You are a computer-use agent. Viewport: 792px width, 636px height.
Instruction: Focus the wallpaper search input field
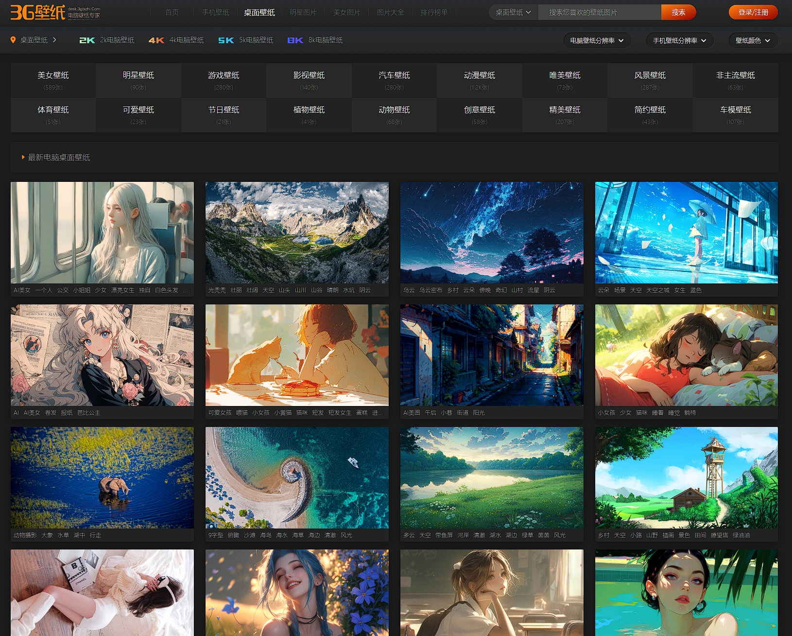(599, 12)
